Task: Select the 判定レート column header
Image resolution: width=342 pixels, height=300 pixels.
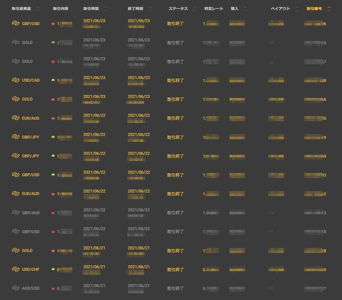Action: coord(214,9)
